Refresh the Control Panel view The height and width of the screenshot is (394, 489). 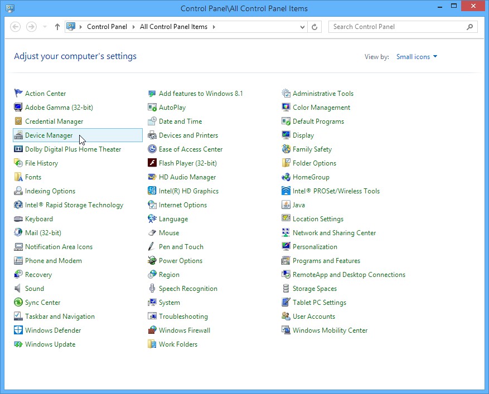click(314, 27)
